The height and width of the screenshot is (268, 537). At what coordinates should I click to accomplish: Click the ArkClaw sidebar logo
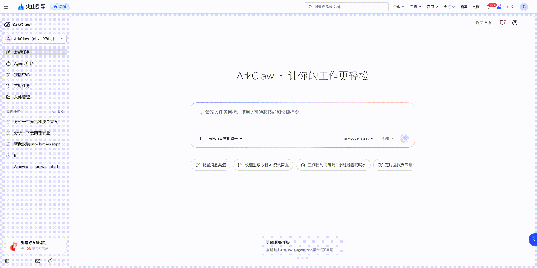pos(17,25)
